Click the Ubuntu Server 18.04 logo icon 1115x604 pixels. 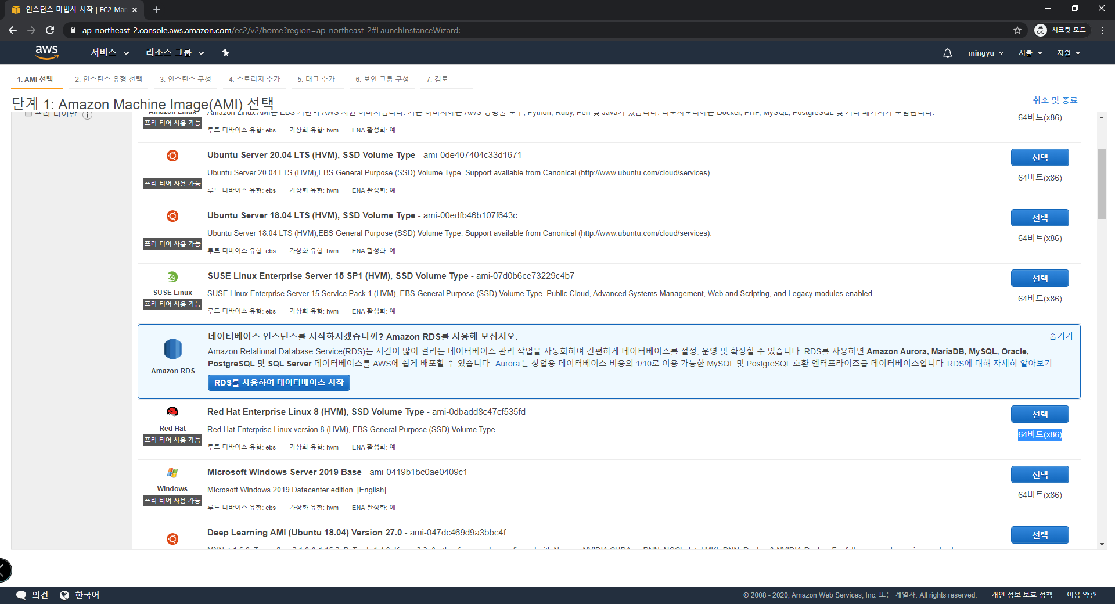click(172, 216)
